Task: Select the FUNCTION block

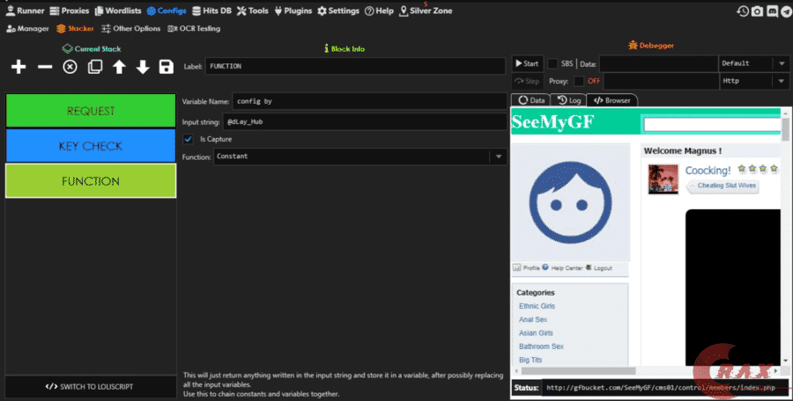Action: click(91, 181)
